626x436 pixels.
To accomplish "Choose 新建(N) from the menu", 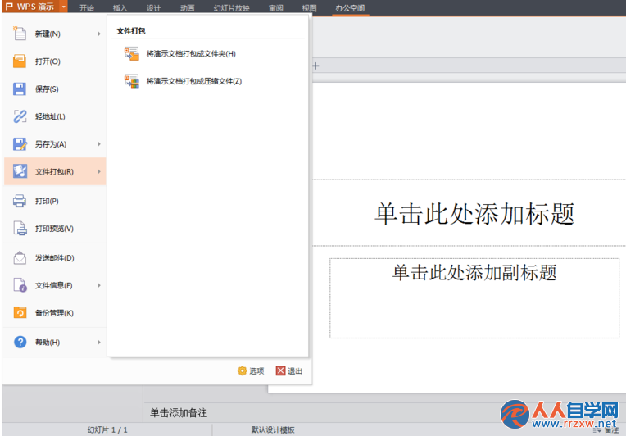I will (55, 34).
